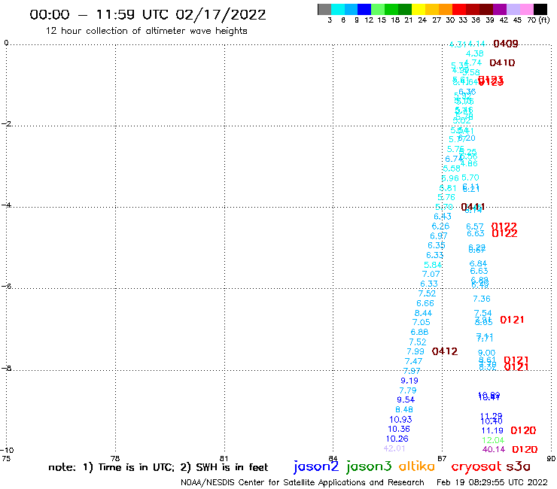Click the wave height value 5.96
Image resolution: width=557 pixels, height=489 pixels.
click(x=449, y=178)
